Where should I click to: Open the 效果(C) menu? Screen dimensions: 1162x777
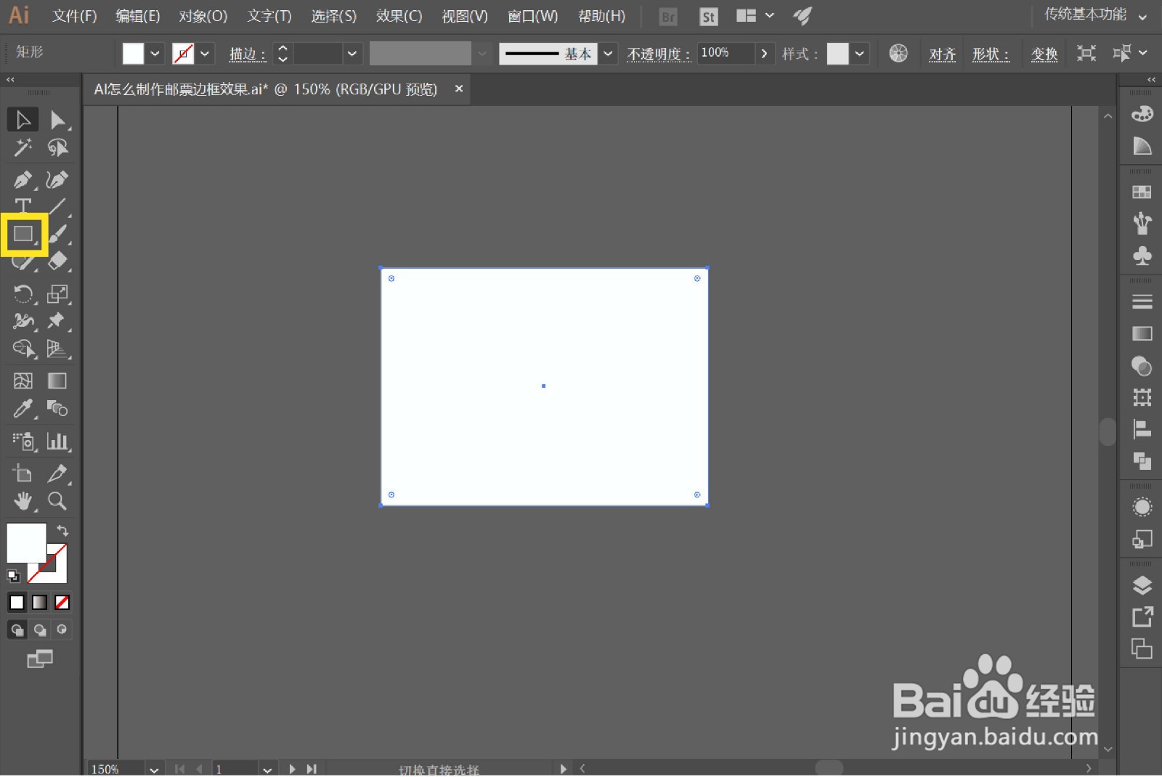(x=399, y=16)
